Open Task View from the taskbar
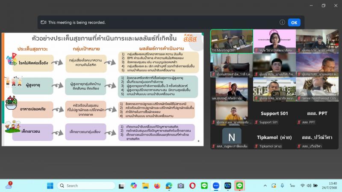Screen dimensions: 342x192 pyautogui.click(x=121, y=186)
